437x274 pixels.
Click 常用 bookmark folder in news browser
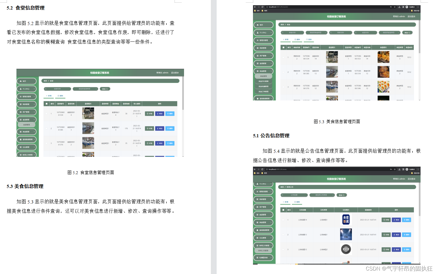point(264,173)
